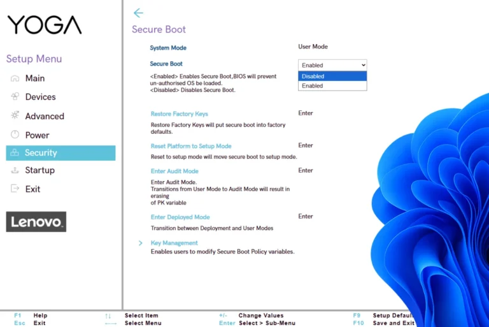Open the Startup menu
The image size is (489, 327).
coord(39,170)
